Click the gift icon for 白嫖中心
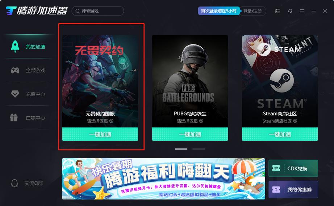The height and width of the screenshot is (206, 334). (x=14, y=117)
